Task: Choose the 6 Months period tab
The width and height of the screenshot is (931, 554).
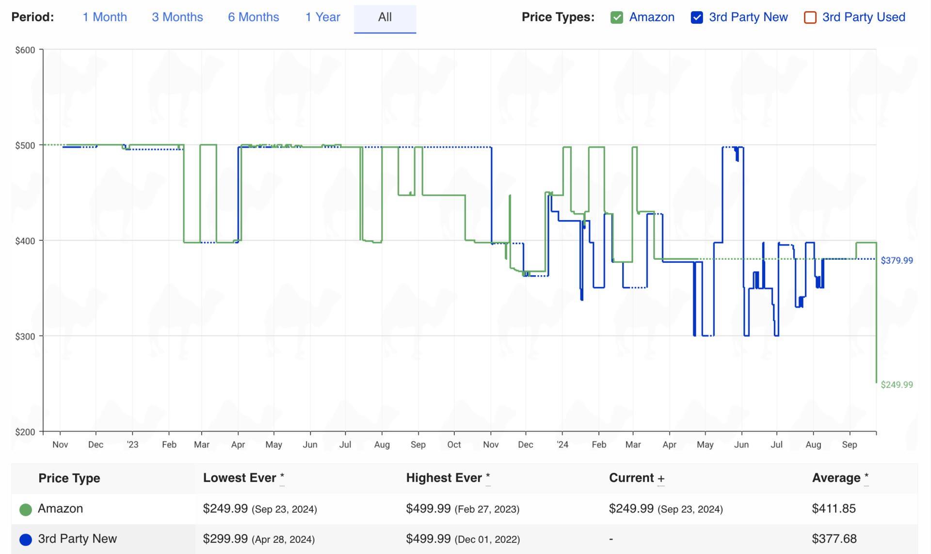Action: coord(253,17)
